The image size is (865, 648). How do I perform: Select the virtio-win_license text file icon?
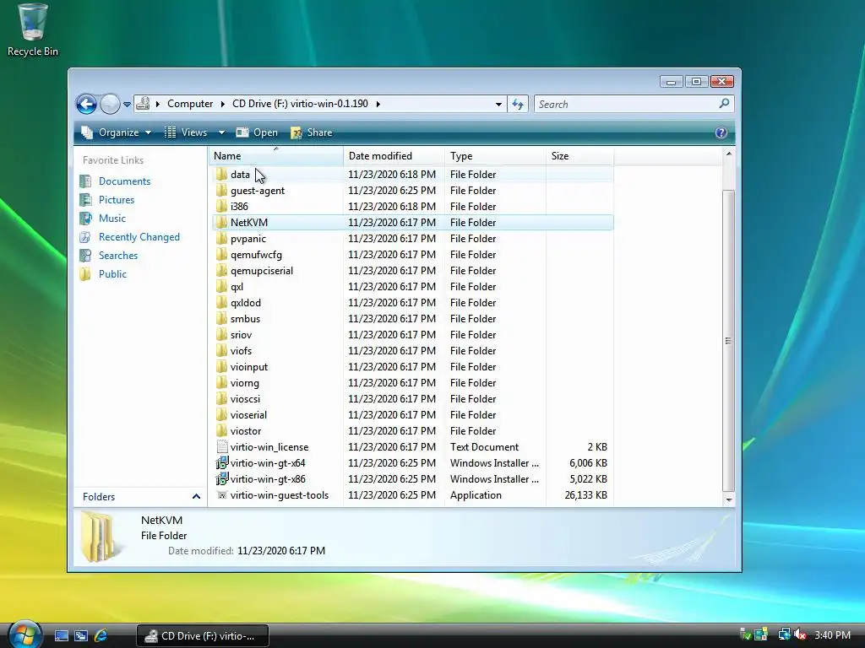(222, 446)
